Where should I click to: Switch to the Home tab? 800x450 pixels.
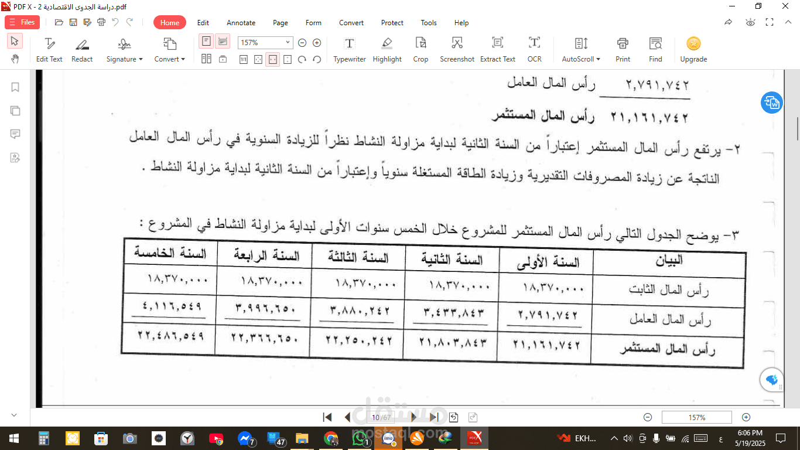point(170,23)
